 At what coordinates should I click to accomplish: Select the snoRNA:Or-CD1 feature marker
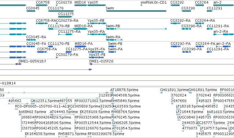(x=141, y=5)
